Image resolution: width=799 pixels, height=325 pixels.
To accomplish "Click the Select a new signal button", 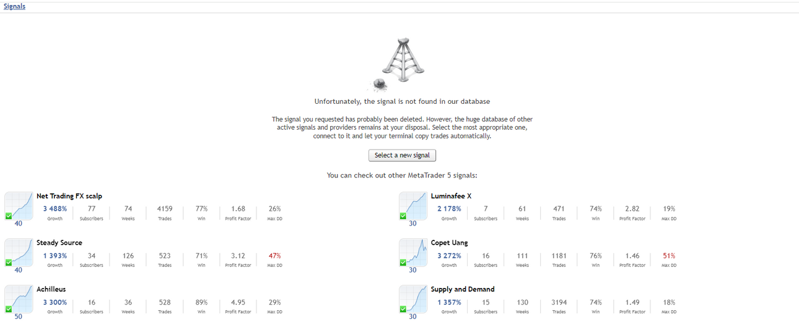I will [402, 155].
